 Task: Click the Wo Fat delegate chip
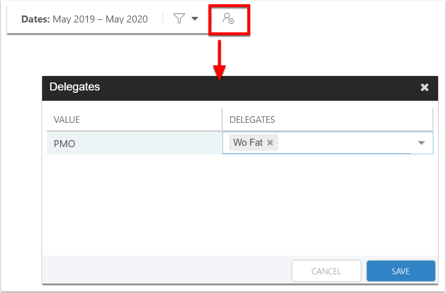pos(253,143)
